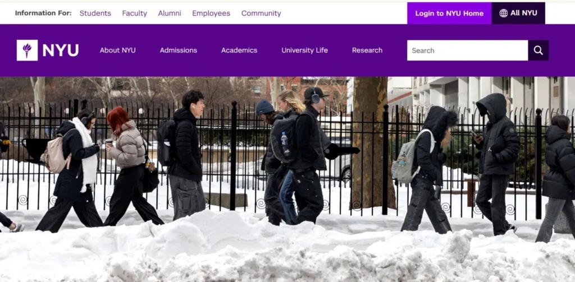Click the NYU torch logo icon
575x282 pixels.
pos(27,50)
